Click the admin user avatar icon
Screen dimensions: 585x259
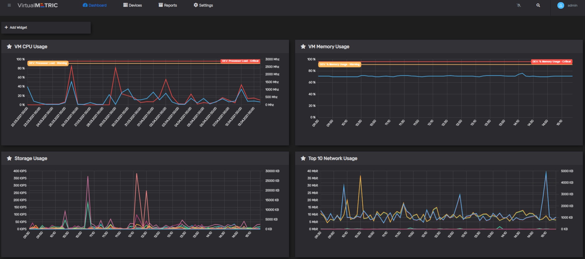pos(560,5)
